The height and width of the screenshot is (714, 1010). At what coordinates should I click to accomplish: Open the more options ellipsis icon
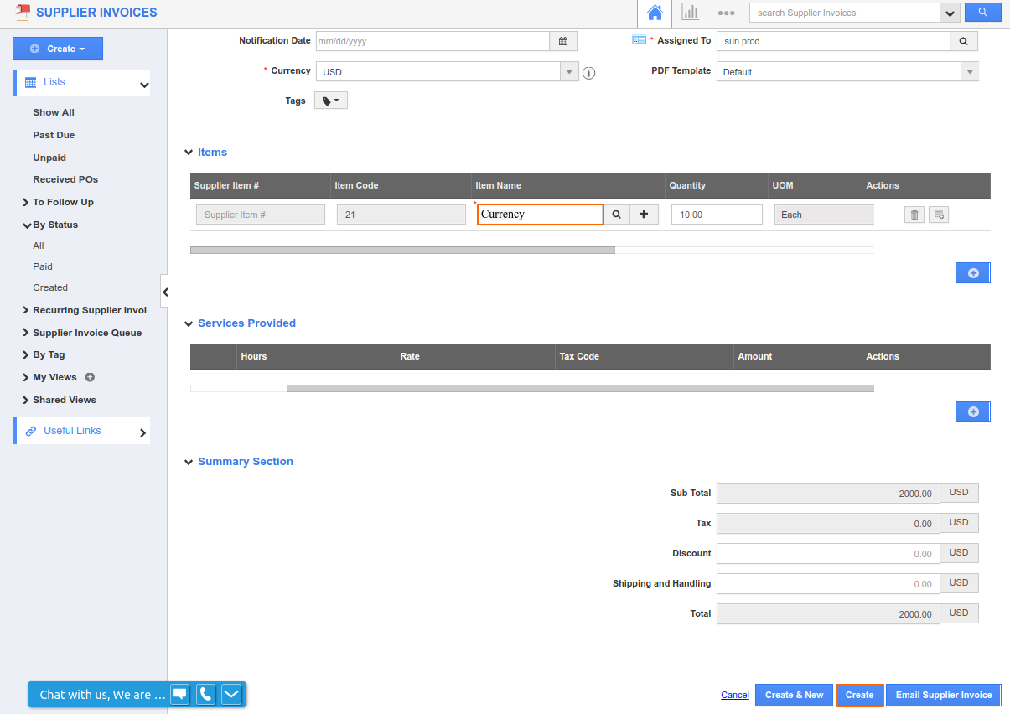727,13
